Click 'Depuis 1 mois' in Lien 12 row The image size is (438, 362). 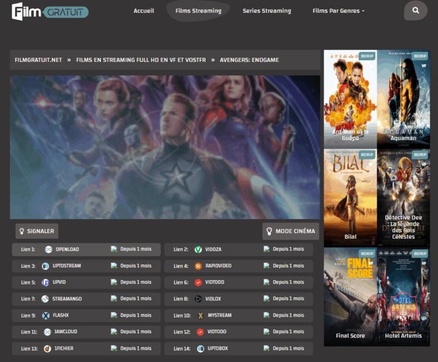(288, 332)
